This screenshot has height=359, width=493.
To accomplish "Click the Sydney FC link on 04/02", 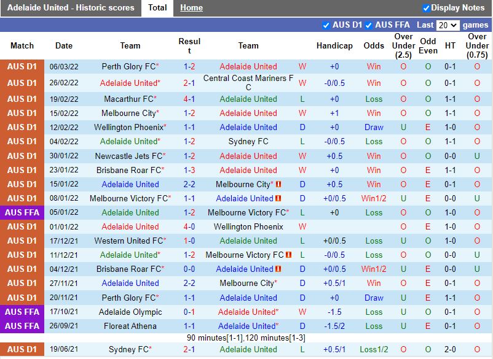I will [x=248, y=141].
